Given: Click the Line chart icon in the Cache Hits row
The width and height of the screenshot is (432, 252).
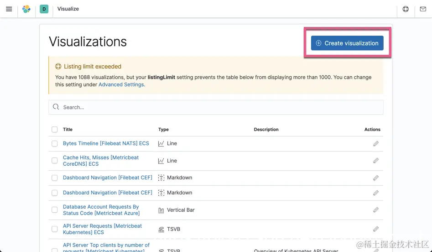Looking at the screenshot, I should 161,161.
